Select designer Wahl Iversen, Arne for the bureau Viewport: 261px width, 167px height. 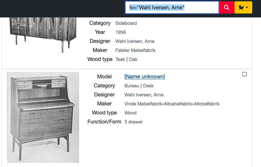point(144,95)
